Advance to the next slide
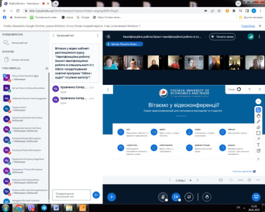The image size is (265, 212). (197, 180)
